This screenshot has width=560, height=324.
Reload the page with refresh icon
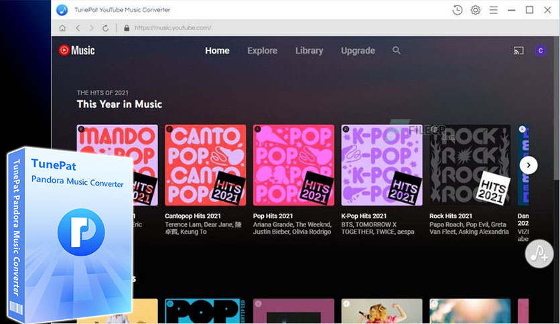click(x=105, y=28)
